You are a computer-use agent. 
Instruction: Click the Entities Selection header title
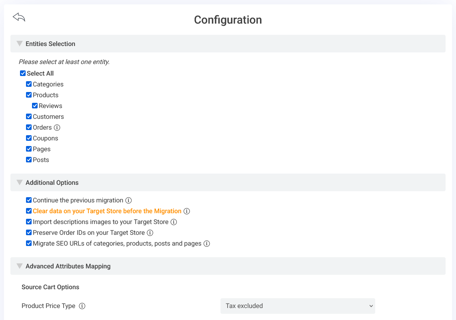[50, 44]
